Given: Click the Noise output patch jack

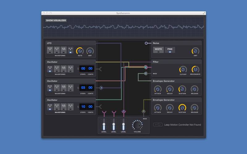Looking at the screenshot, I should point(146,43).
